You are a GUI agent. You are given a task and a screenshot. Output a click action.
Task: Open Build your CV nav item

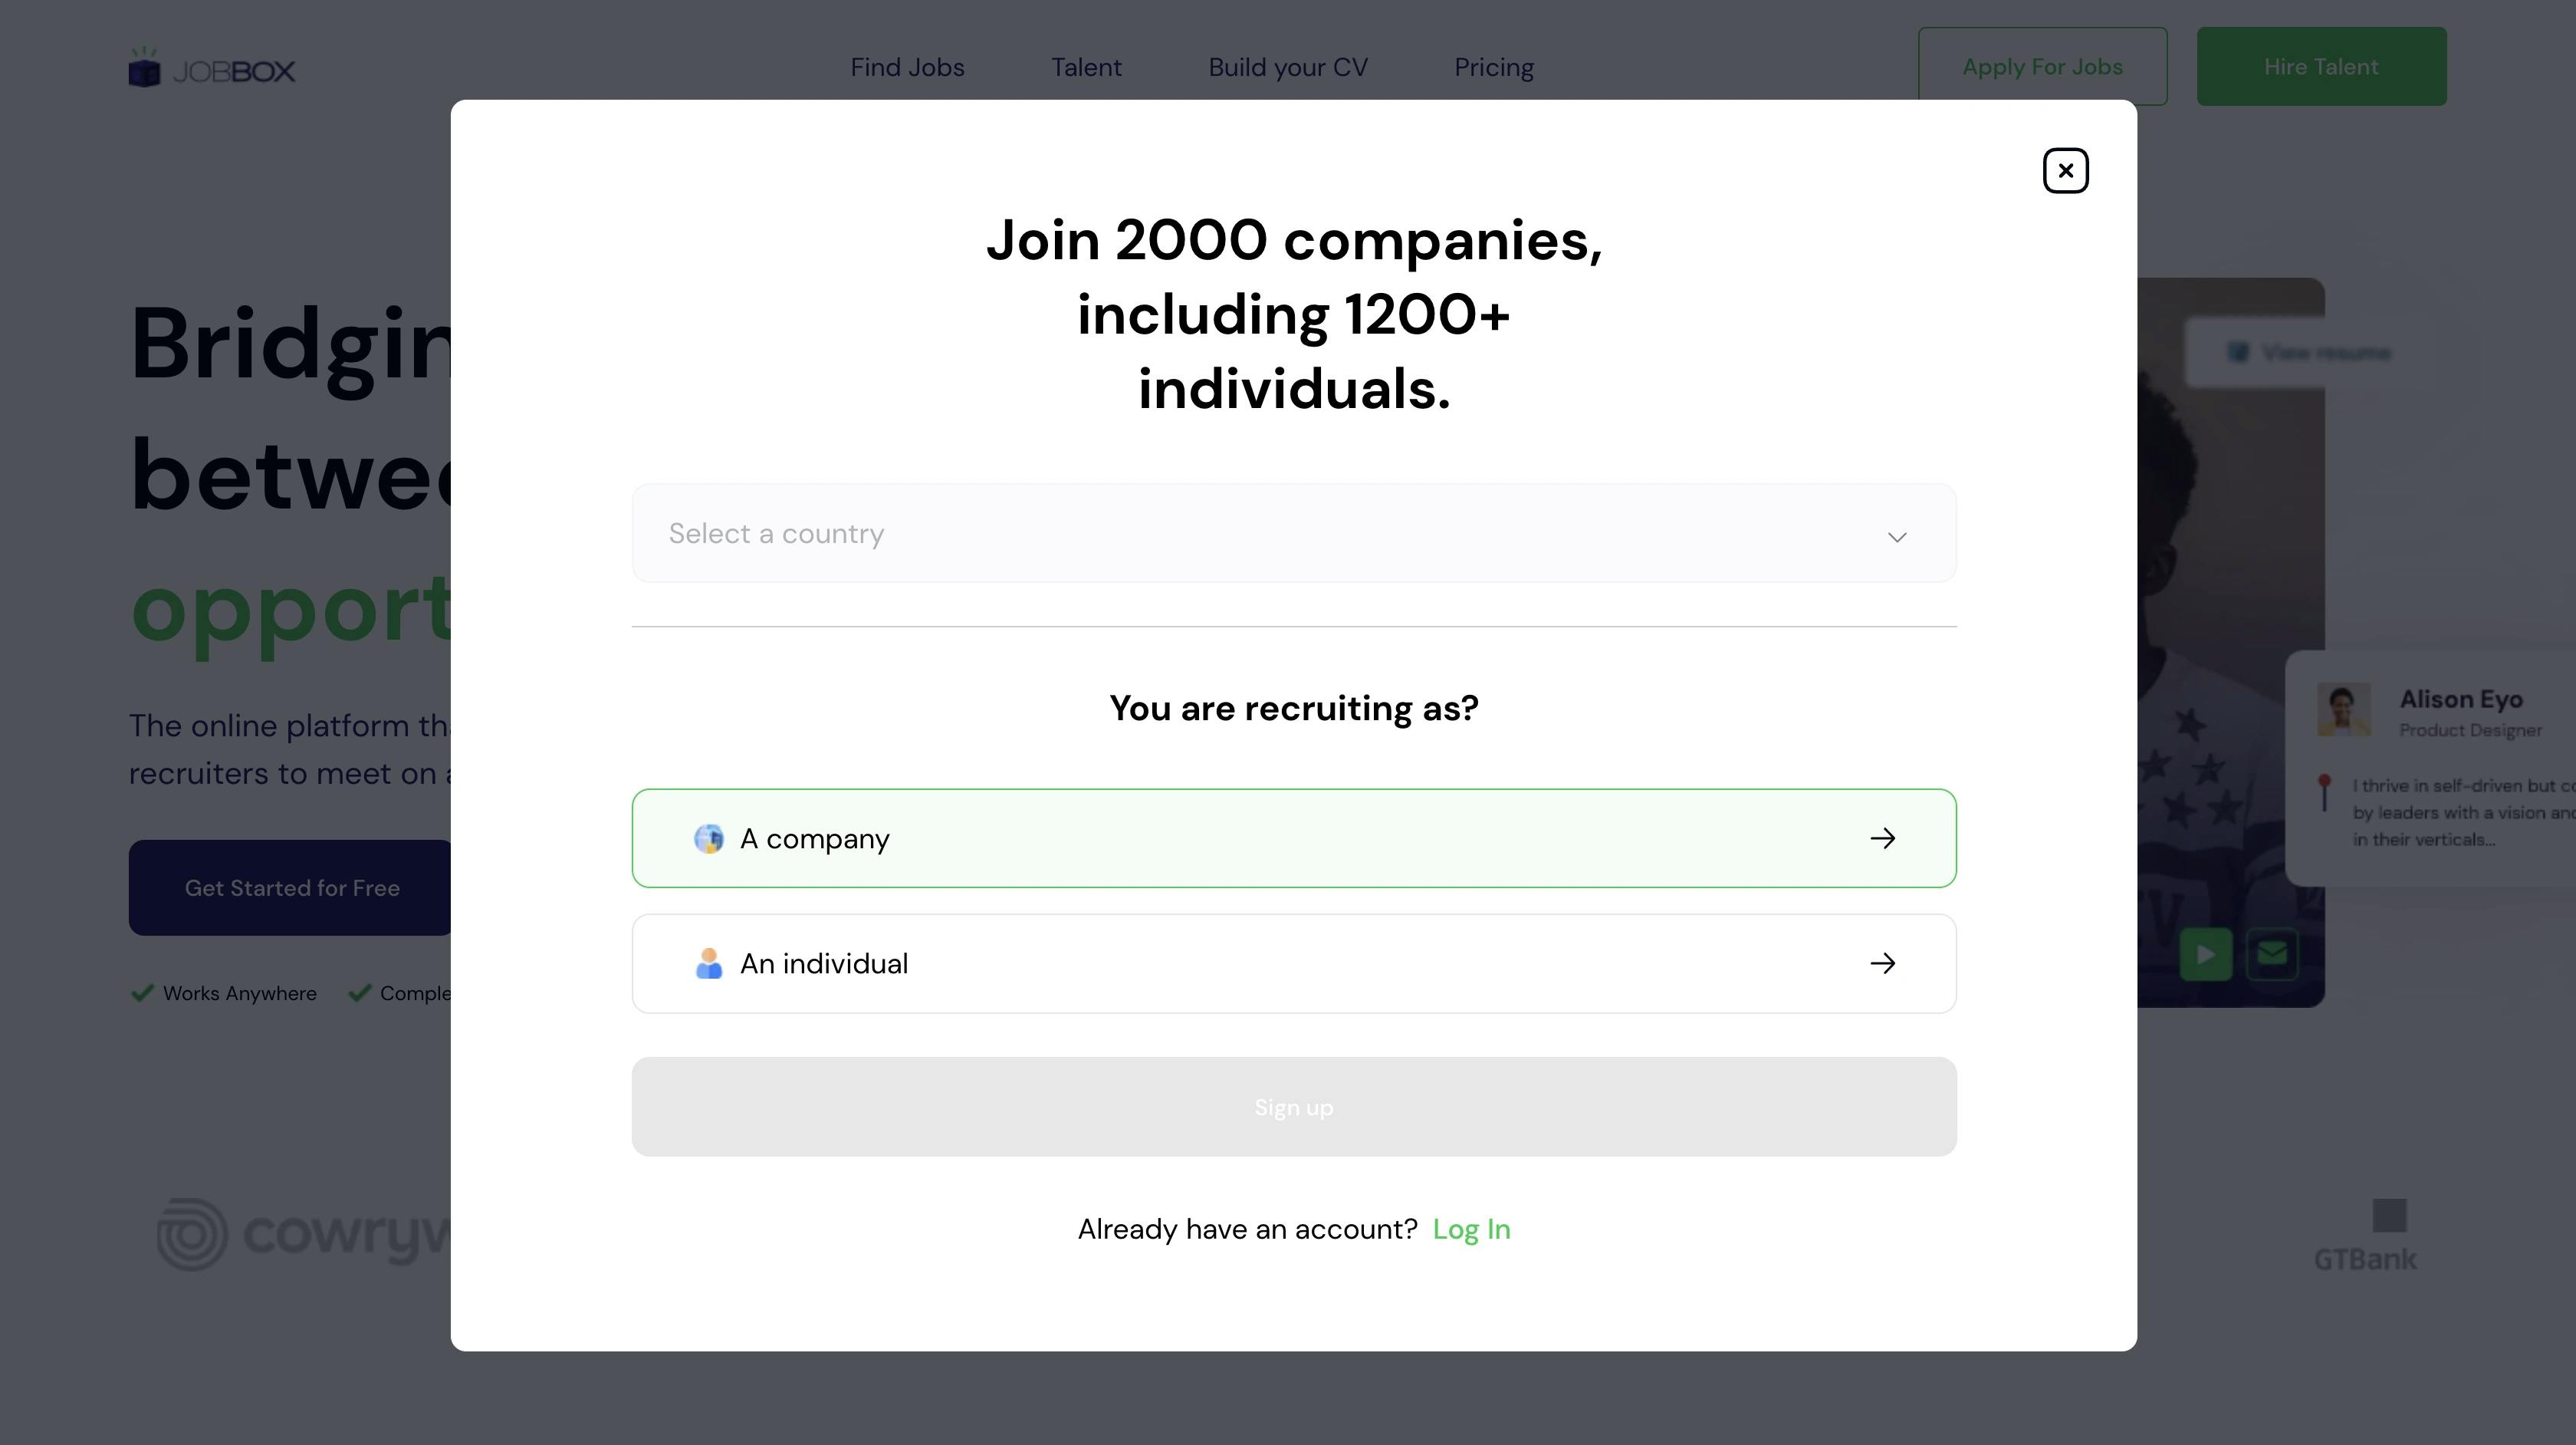coord(1287,67)
